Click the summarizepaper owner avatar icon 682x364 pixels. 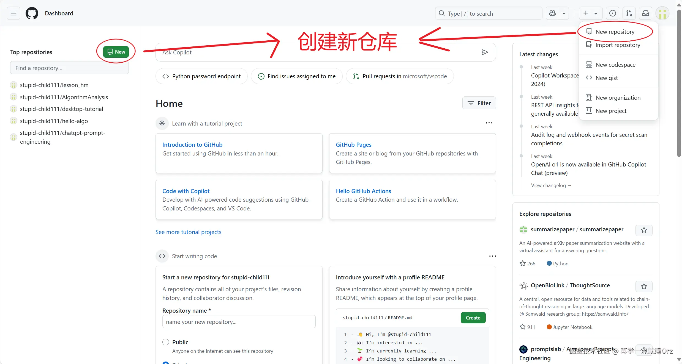pos(523,229)
